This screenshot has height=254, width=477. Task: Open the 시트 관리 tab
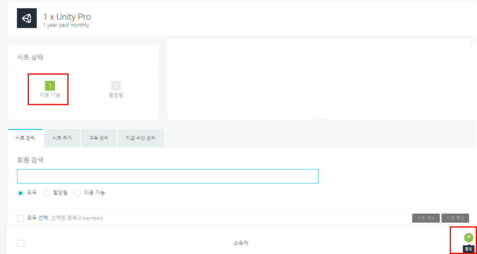25,138
